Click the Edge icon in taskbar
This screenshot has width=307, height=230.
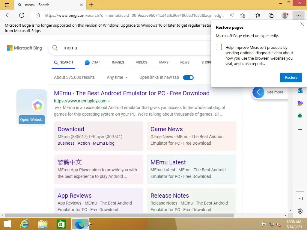[80, 224]
